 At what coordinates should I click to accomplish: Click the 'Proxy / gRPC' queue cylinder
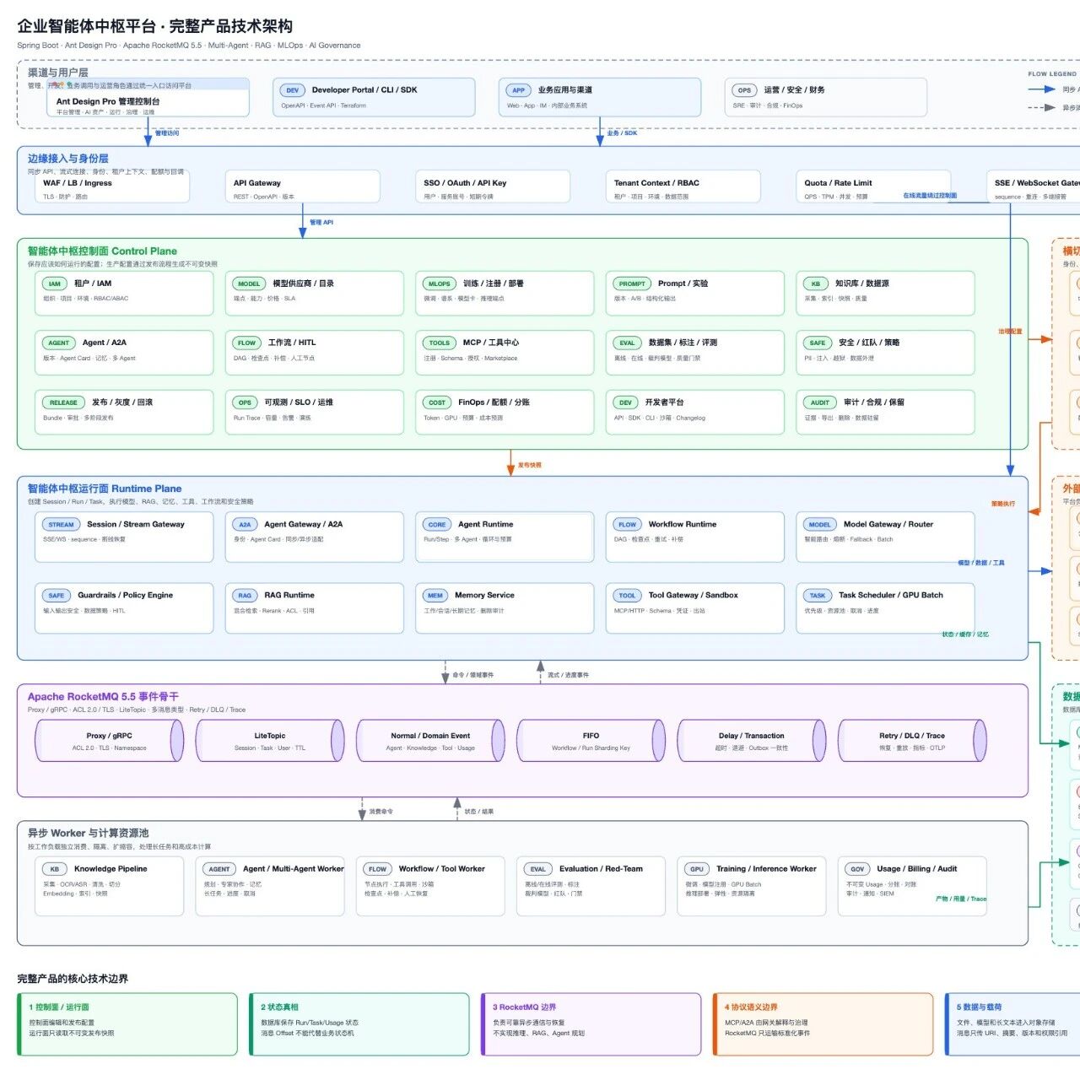(x=109, y=741)
